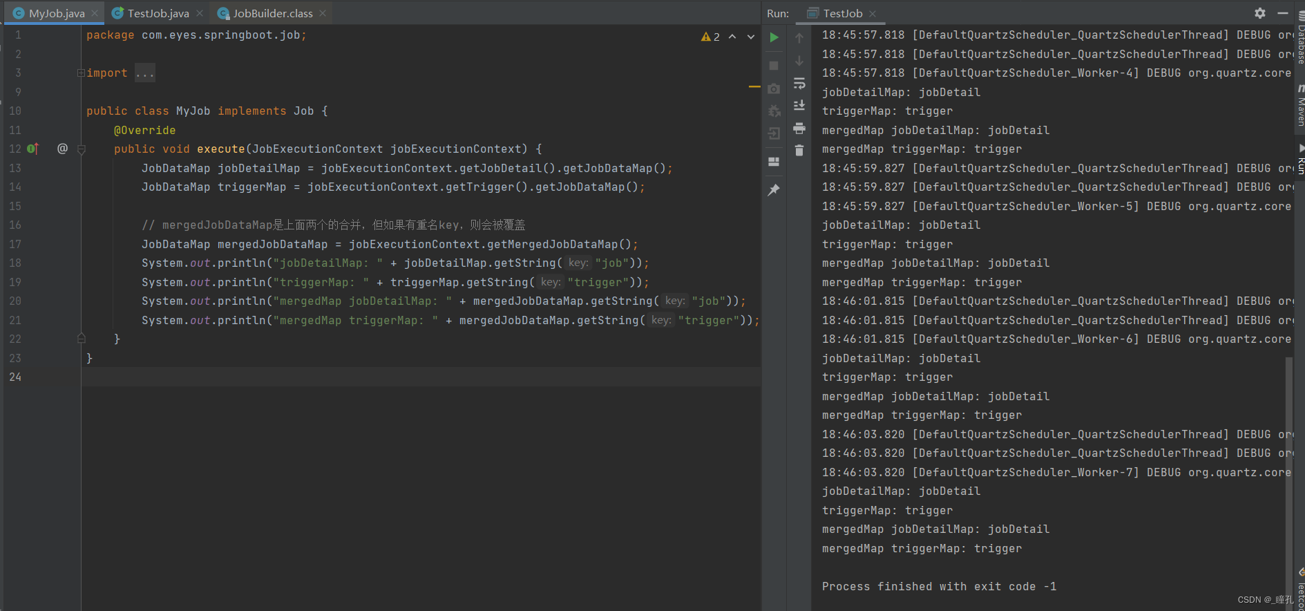Click 'public class MyJob implements Job' line
Image resolution: width=1305 pixels, height=611 pixels.
pyautogui.click(x=207, y=111)
